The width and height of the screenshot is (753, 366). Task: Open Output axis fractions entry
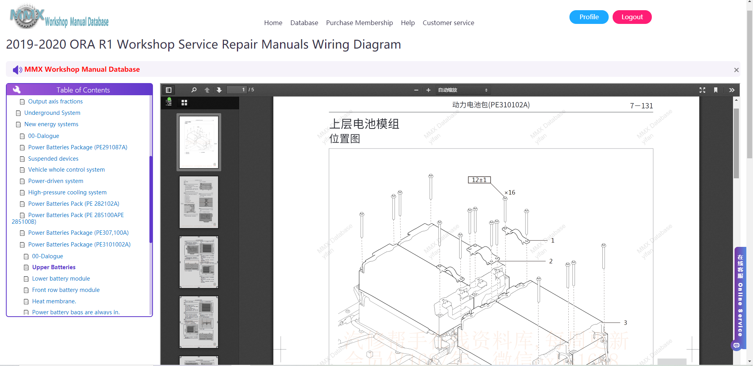coord(55,101)
